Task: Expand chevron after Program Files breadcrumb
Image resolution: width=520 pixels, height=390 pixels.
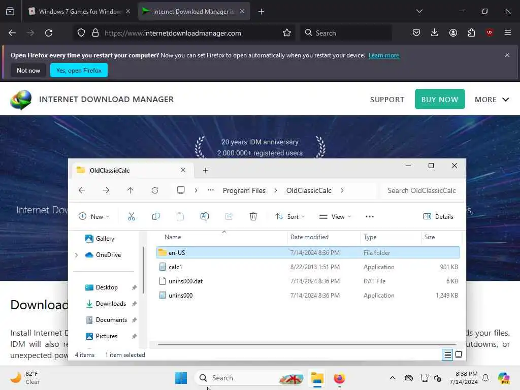Action: click(276, 190)
